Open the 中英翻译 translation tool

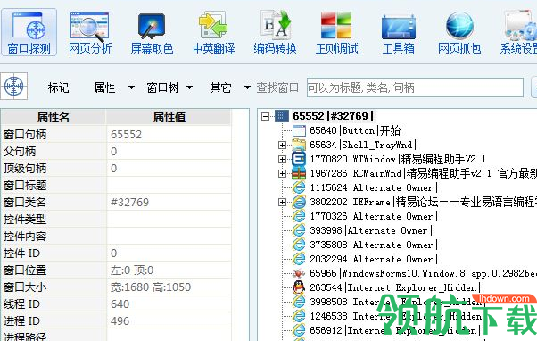(214, 32)
